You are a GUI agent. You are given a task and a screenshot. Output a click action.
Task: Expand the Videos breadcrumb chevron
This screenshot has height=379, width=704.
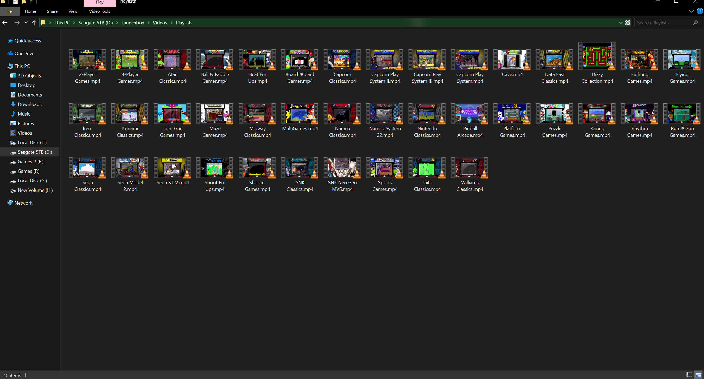[x=172, y=23]
